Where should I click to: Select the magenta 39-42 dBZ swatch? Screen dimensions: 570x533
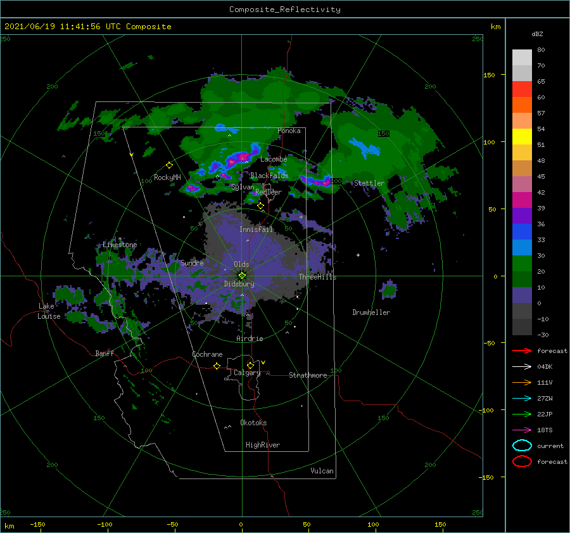[x=522, y=200]
